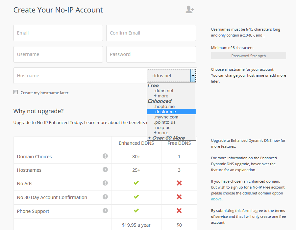The width and height of the screenshot is (296, 230).
Task: Click the '$0' Free DDNS price
Action: (x=179, y=225)
